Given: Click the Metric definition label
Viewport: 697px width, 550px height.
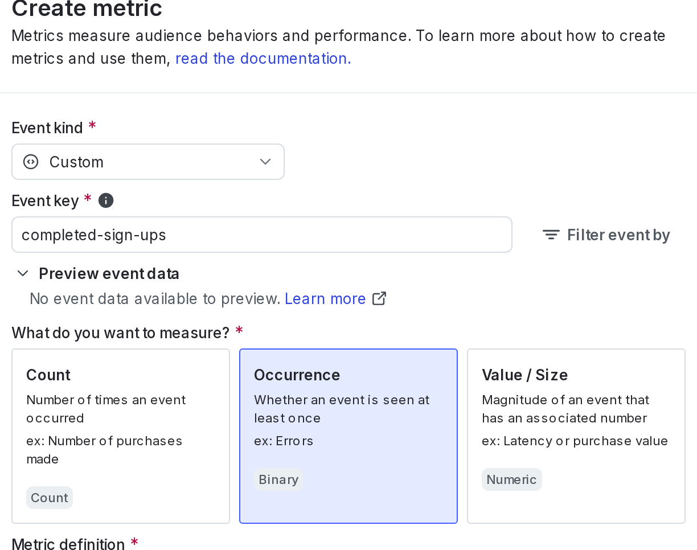Looking at the screenshot, I should click(68, 544).
